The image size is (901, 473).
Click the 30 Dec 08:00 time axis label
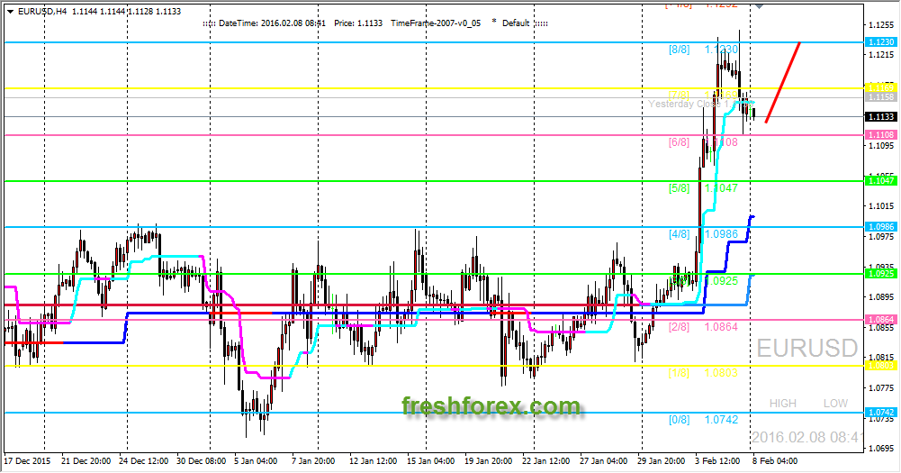click(x=201, y=461)
